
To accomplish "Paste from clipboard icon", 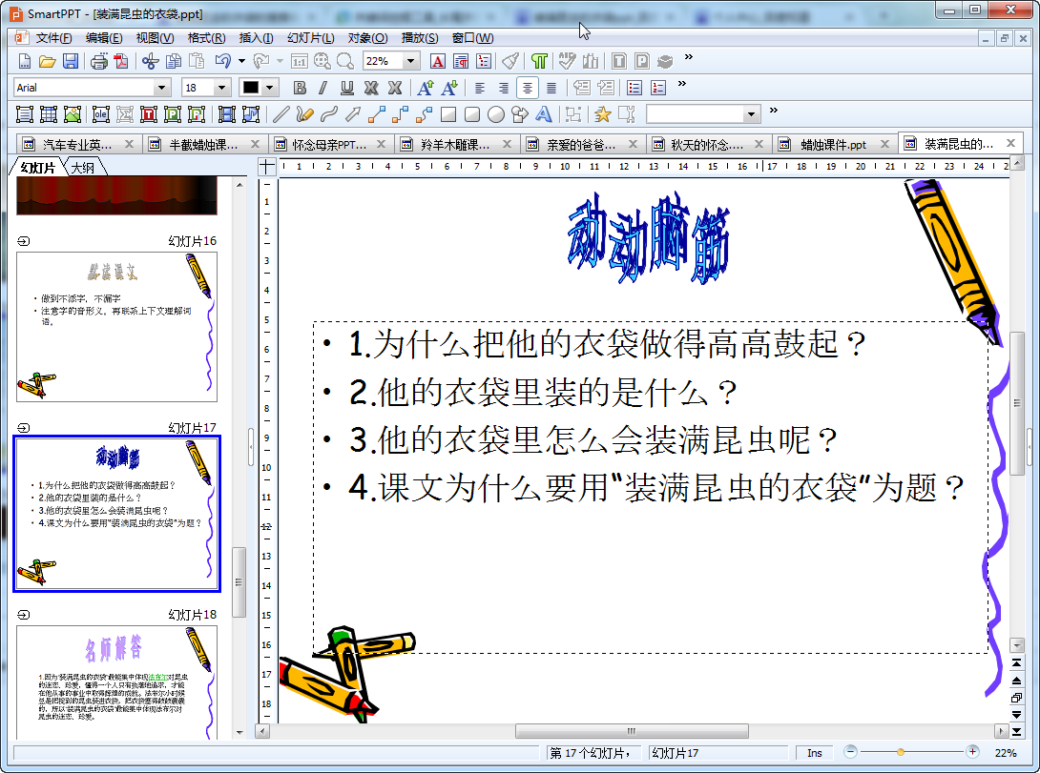I will (x=197, y=62).
